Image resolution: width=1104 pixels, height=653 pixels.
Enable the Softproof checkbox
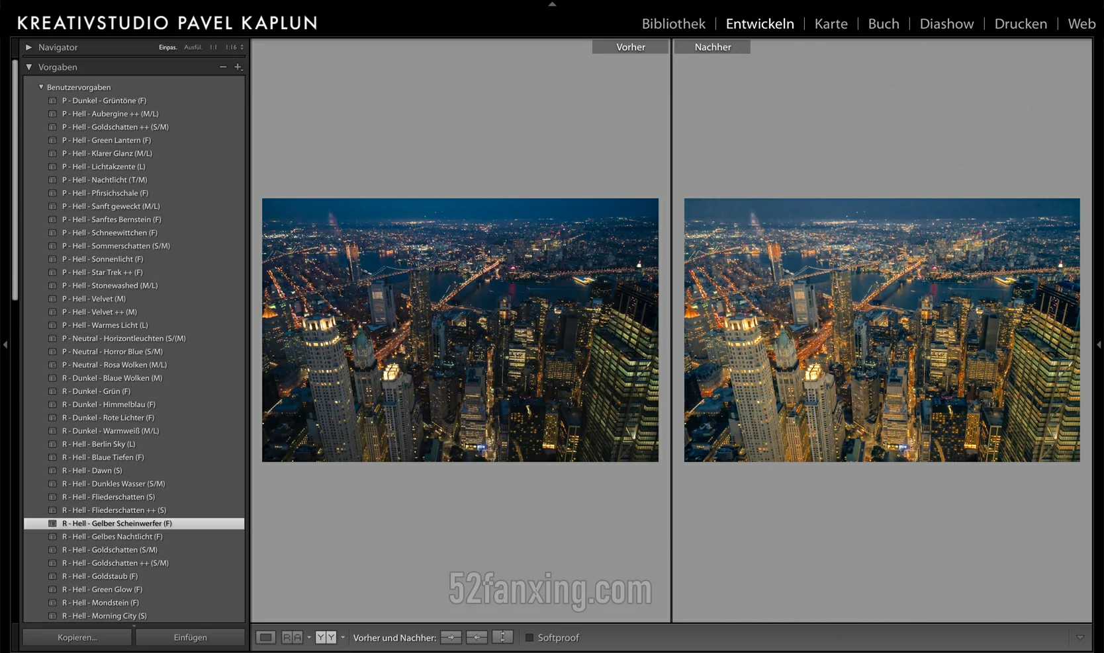point(529,638)
